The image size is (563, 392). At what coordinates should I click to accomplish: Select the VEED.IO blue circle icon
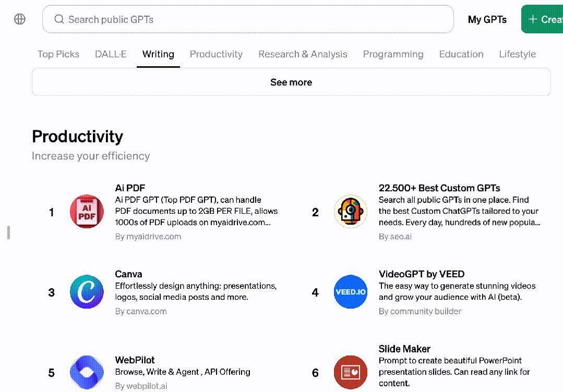351,292
